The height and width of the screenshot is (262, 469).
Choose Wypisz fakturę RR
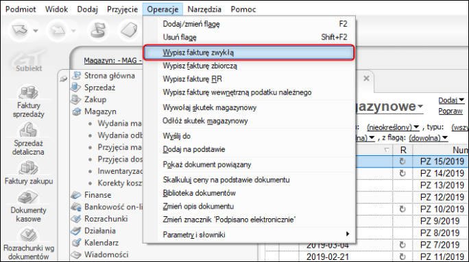[250, 79]
